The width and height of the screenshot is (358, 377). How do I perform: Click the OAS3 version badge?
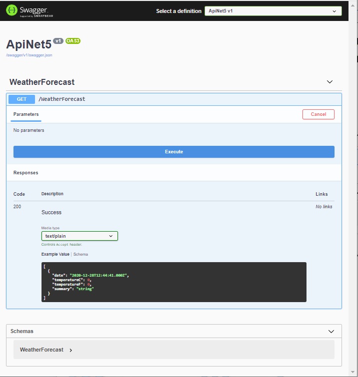tap(73, 40)
